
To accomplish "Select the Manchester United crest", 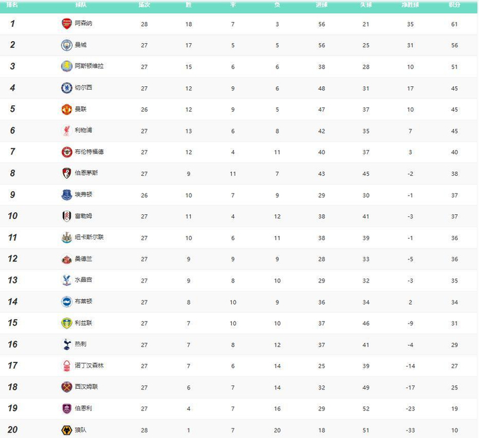I will [66, 109].
